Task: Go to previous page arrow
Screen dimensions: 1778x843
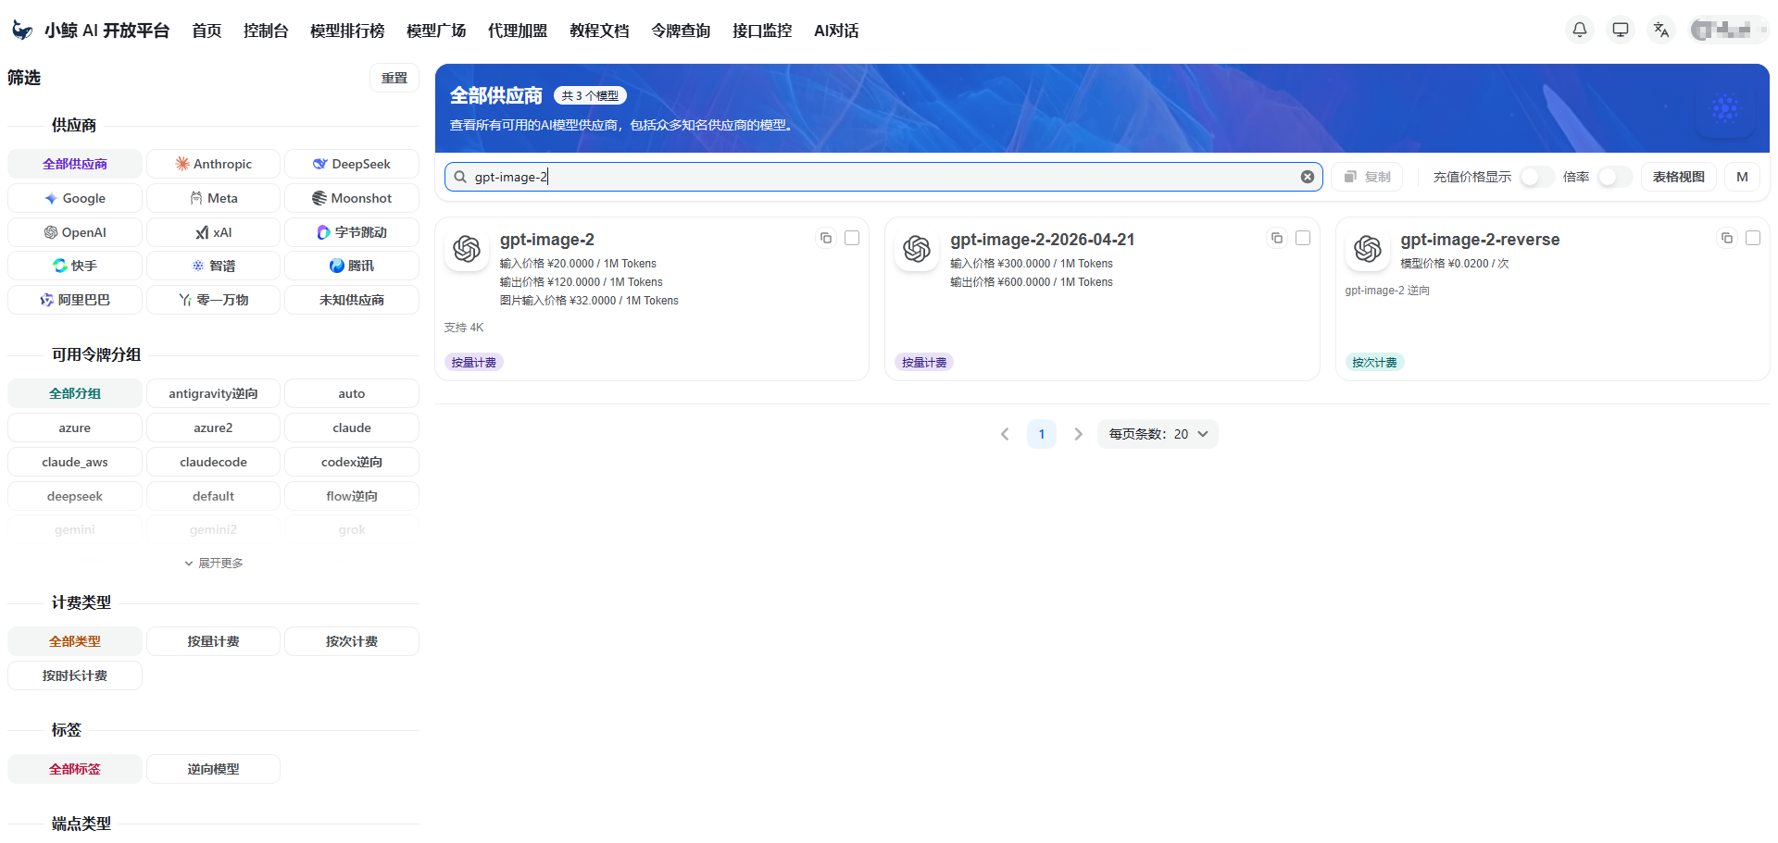Action: (x=1005, y=434)
